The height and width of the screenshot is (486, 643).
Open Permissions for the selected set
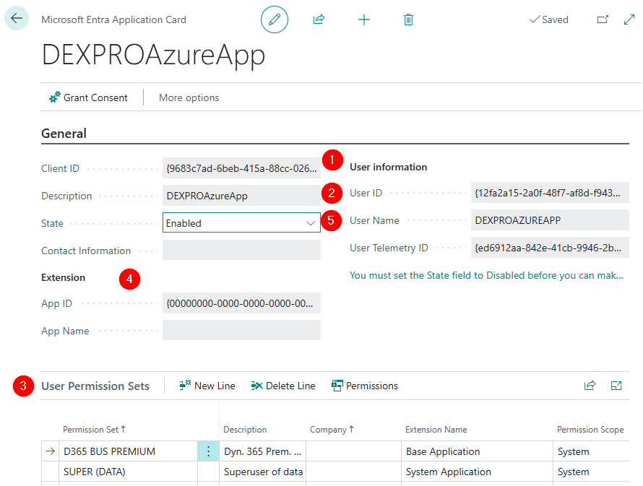click(365, 386)
